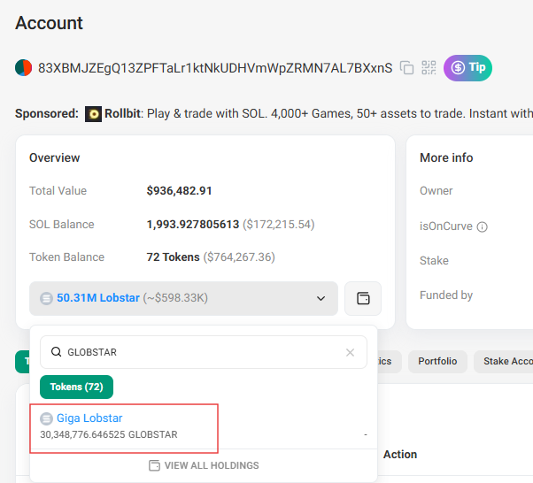This screenshot has width=533, height=483.
Task: Open the wallet holdings icon button
Action: (x=363, y=298)
